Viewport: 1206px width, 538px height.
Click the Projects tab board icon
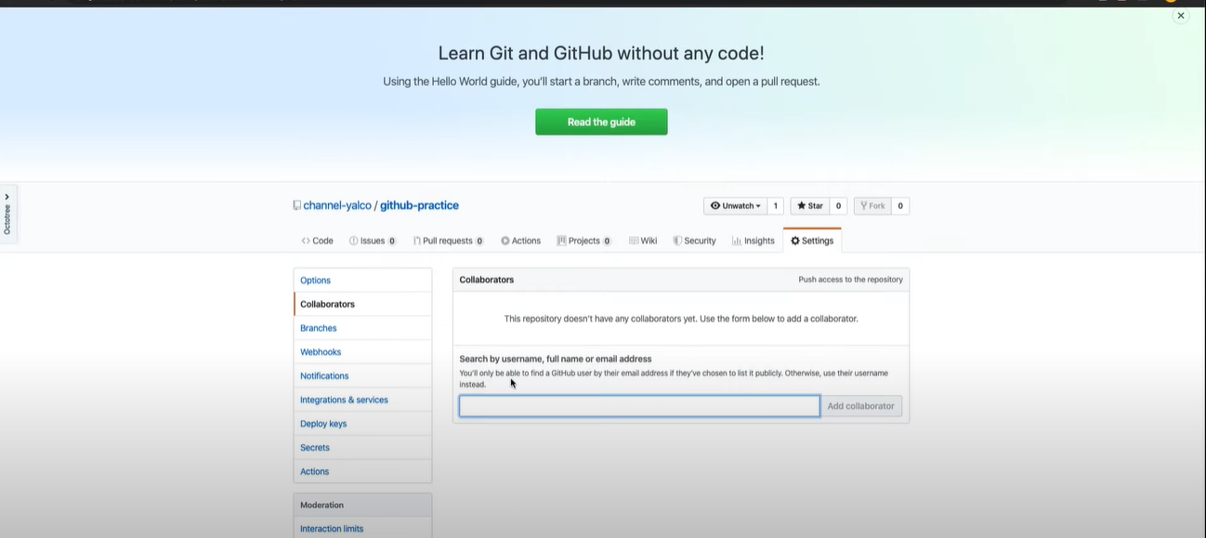click(x=562, y=241)
